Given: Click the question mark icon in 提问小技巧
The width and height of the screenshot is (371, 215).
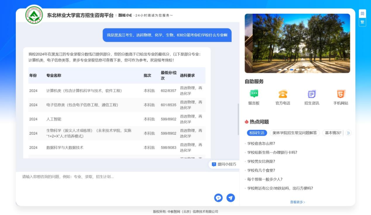Looking at the screenshot, I should 214,165.
